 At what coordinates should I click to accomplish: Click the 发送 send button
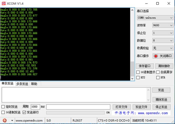pyautogui.click(x=161, y=90)
